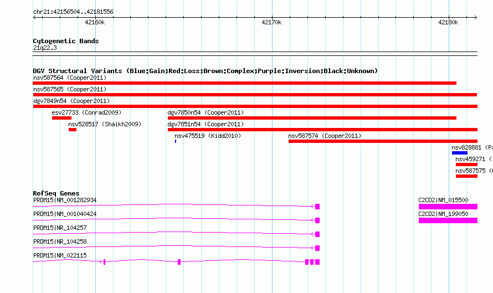
Task: Click the Cytogenetic Bands track title
Action: click(x=66, y=41)
